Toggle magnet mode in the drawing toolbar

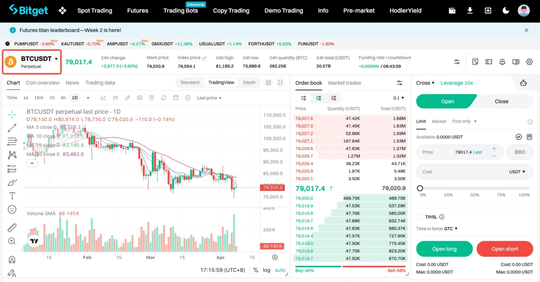(x=12, y=259)
